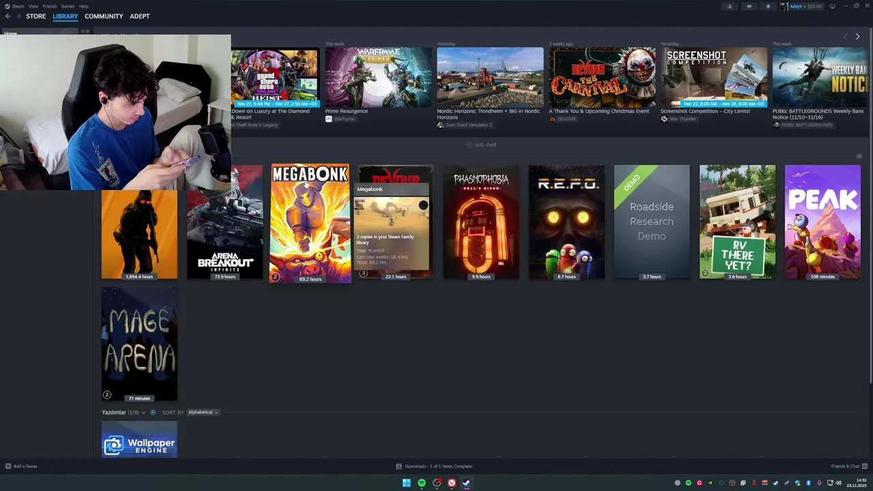This screenshot has height=491, width=873.
Task: Select game cover with 1,694.4 hours
Action: pyautogui.click(x=139, y=235)
